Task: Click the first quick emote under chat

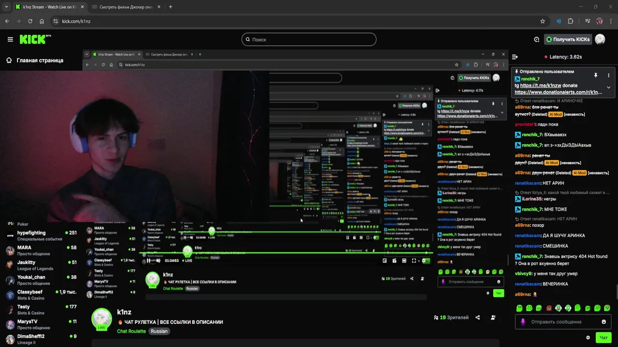Action: [x=520, y=308]
